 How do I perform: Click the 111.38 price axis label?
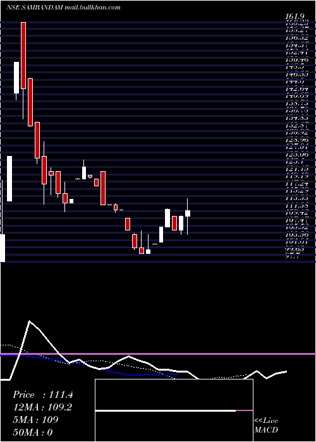tap(297, 205)
